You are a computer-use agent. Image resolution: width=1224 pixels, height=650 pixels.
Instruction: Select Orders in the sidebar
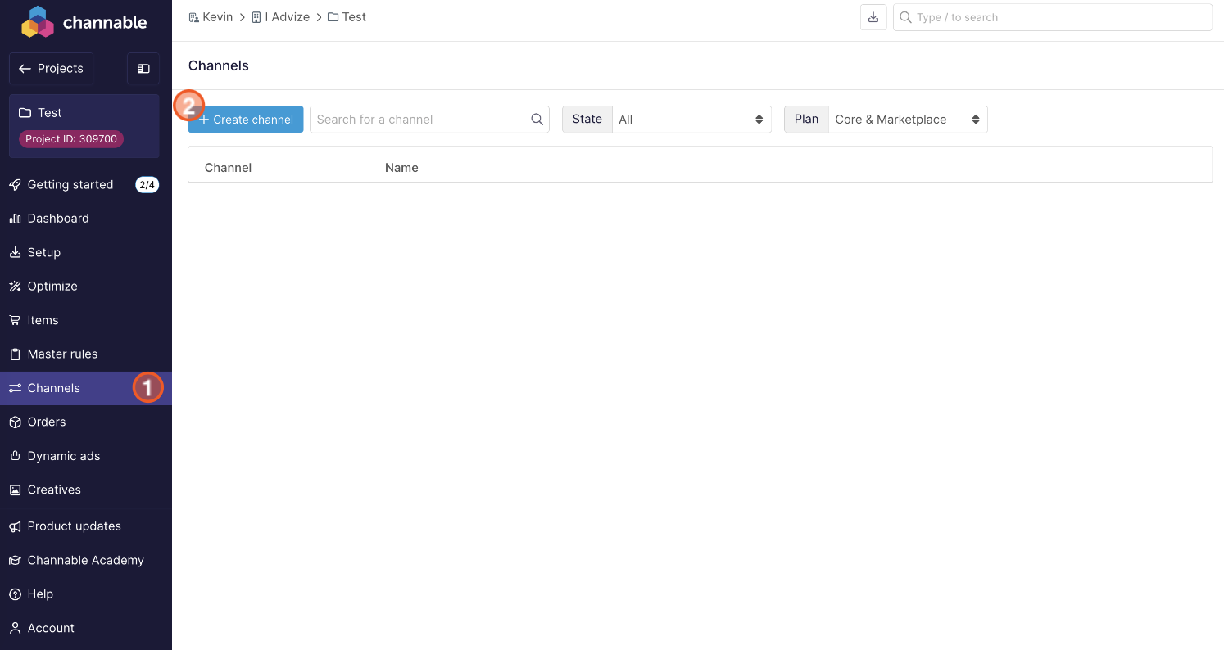[x=47, y=422]
